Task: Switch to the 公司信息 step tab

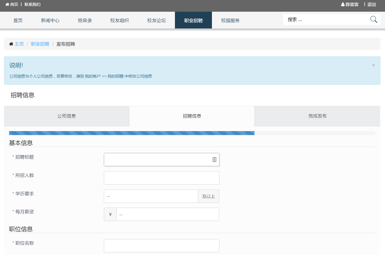Action: tap(67, 116)
